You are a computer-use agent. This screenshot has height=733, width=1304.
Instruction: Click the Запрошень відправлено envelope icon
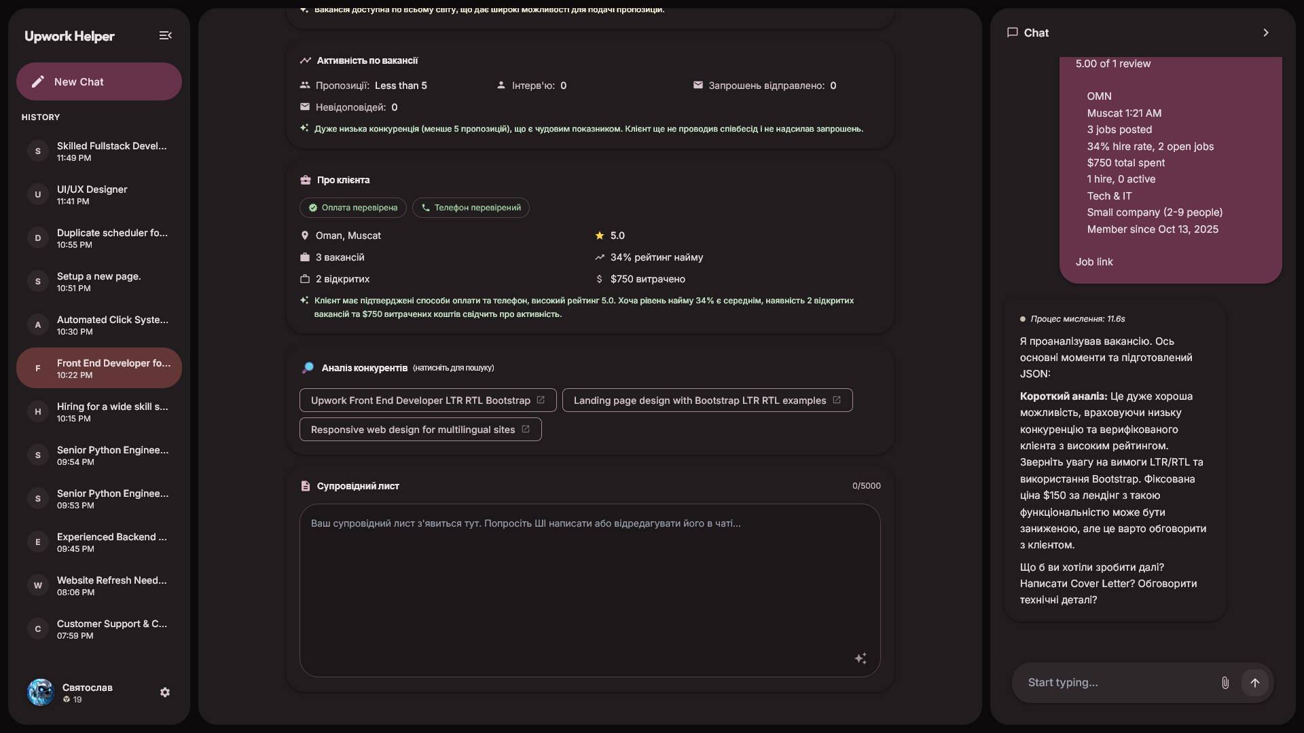698,85
